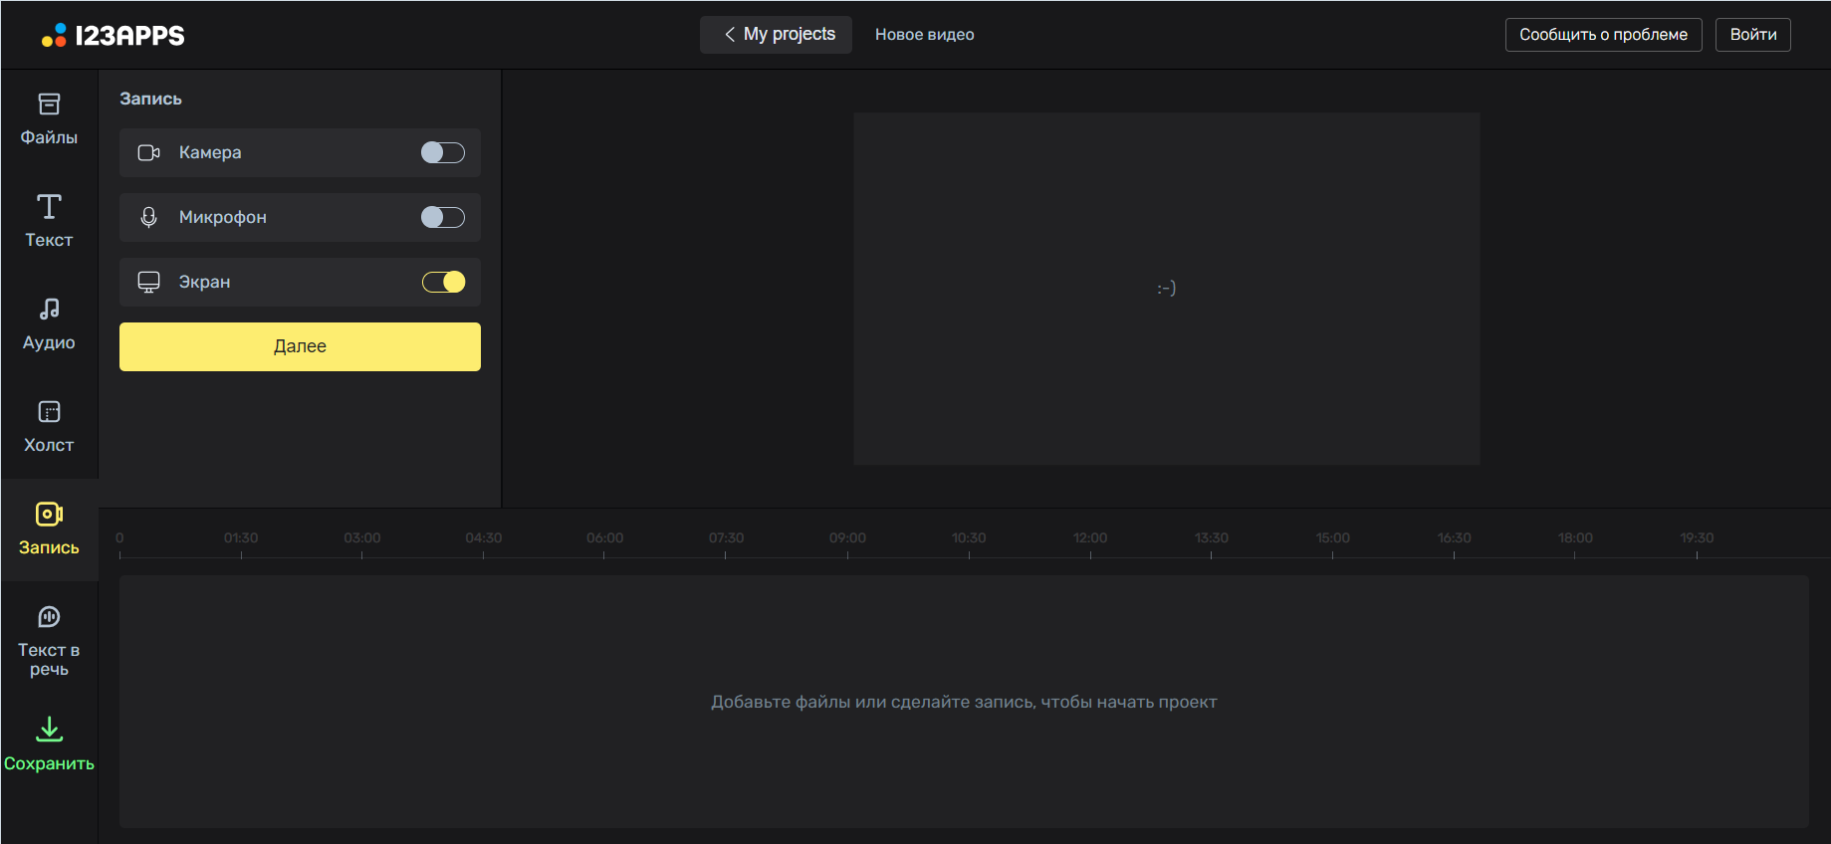Click the 06:00 timeline mark
Viewport: 1831px width, 844px height.
tap(604, 538)
